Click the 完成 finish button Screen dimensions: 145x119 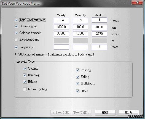pos(105,113)
